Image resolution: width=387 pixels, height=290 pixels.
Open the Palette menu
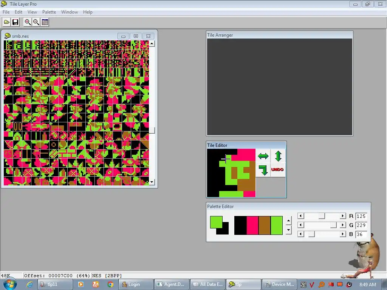coord(49,12)
